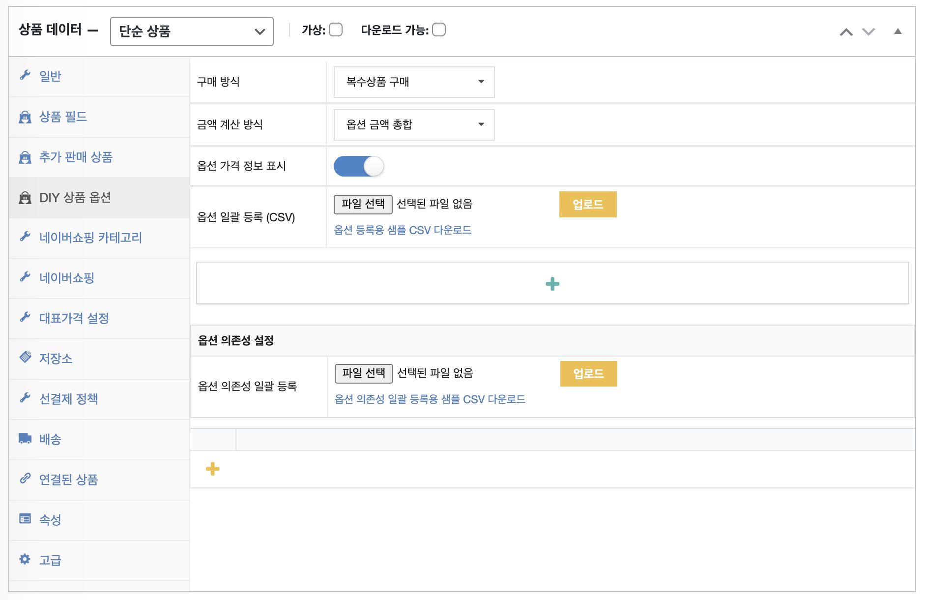Click the list icon beside 속성
This screenshot has width=925, height=600.
[25, 519]
